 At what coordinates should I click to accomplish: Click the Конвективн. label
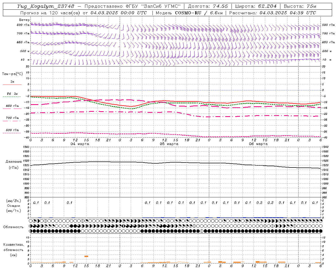13,245
